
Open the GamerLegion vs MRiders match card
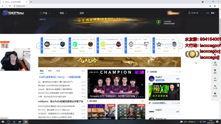54,45
